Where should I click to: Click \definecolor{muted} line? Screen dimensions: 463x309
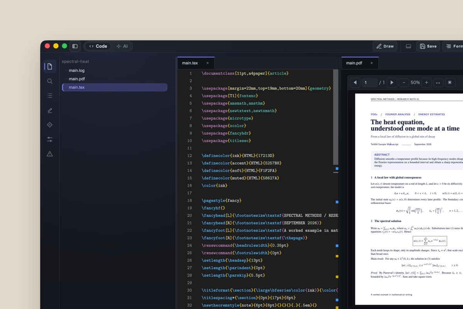pos(240,178)
